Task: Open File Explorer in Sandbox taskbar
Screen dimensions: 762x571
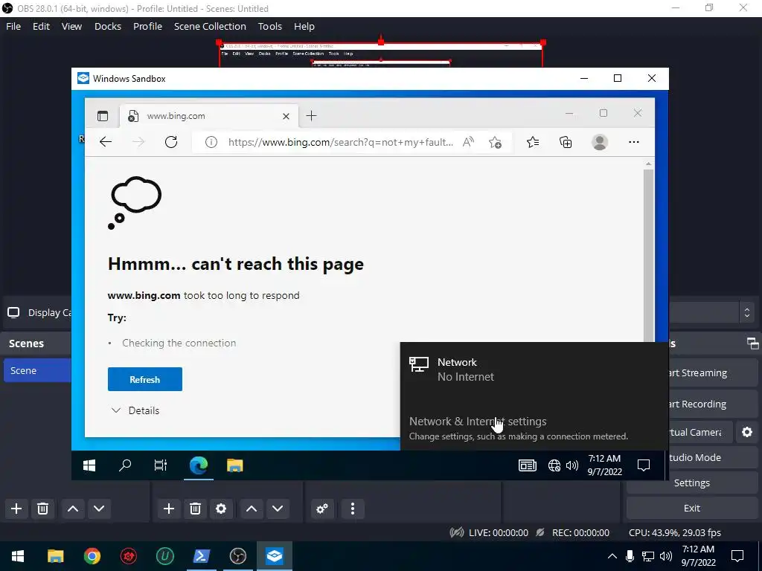Action: point(234,465)
